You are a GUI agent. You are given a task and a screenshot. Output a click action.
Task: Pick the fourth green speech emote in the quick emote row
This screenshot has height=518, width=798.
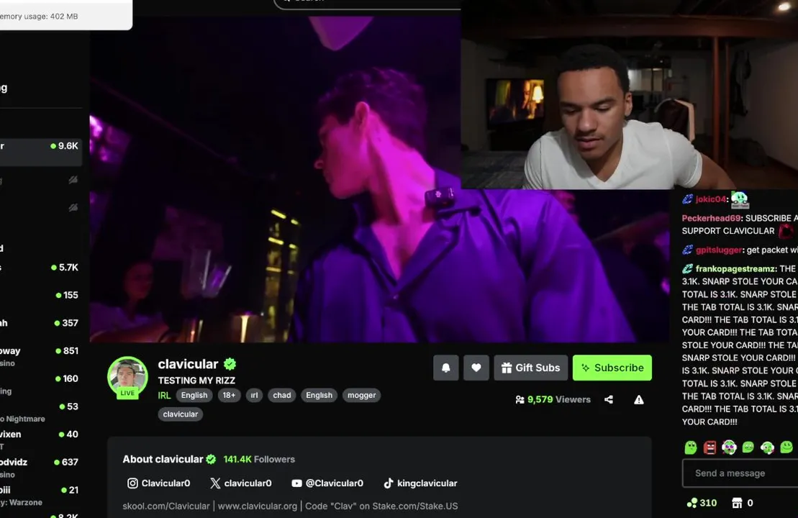point(748,447)
